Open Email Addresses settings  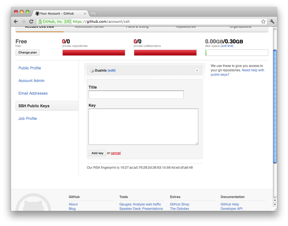pyautogui.click(x=33, y=94)
